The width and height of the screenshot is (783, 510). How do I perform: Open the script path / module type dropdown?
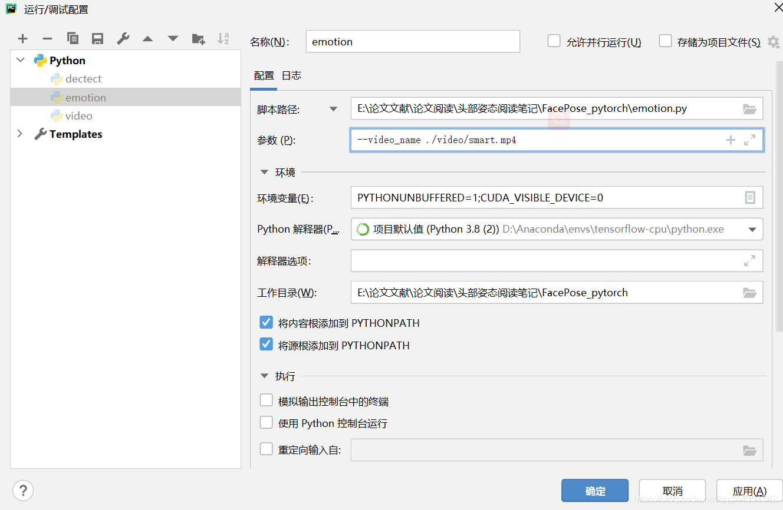[x=334, y=109]
